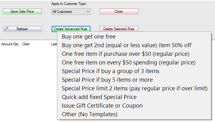Expand the customer type dropdown arrow

88,12
